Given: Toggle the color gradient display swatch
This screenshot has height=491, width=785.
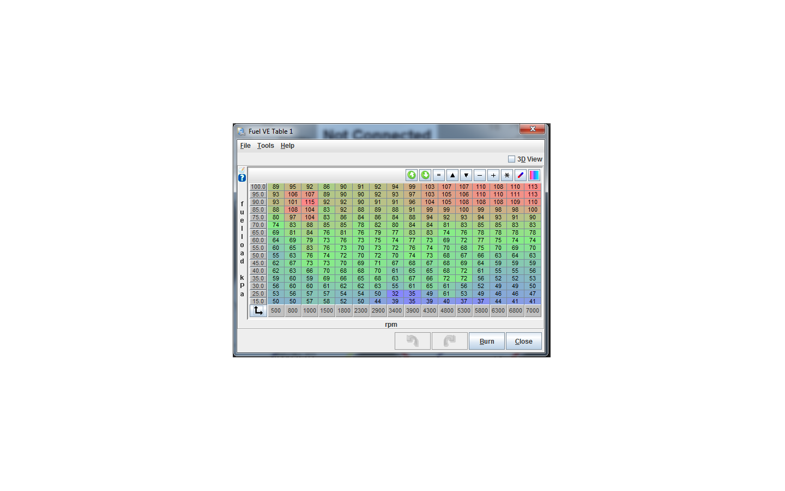Looking at the screenshot, I should coord(534,175).
